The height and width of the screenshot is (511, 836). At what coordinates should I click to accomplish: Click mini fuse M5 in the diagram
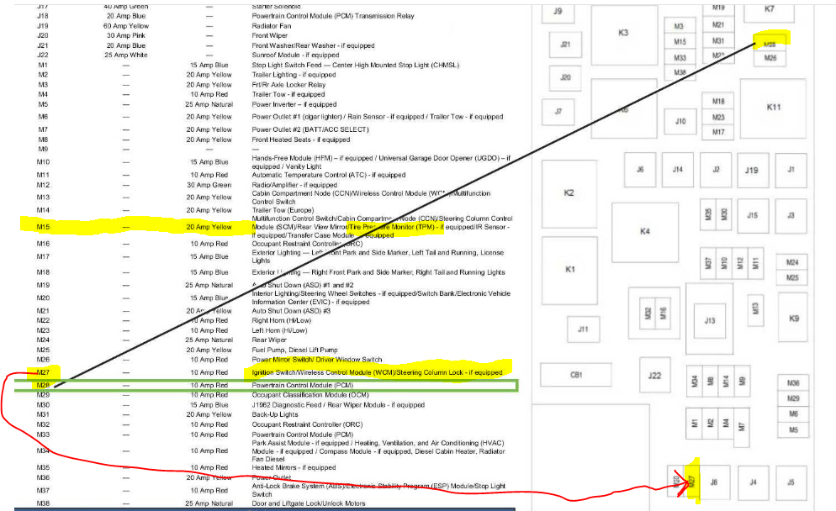pyautogui.click(x=793, y=430)
